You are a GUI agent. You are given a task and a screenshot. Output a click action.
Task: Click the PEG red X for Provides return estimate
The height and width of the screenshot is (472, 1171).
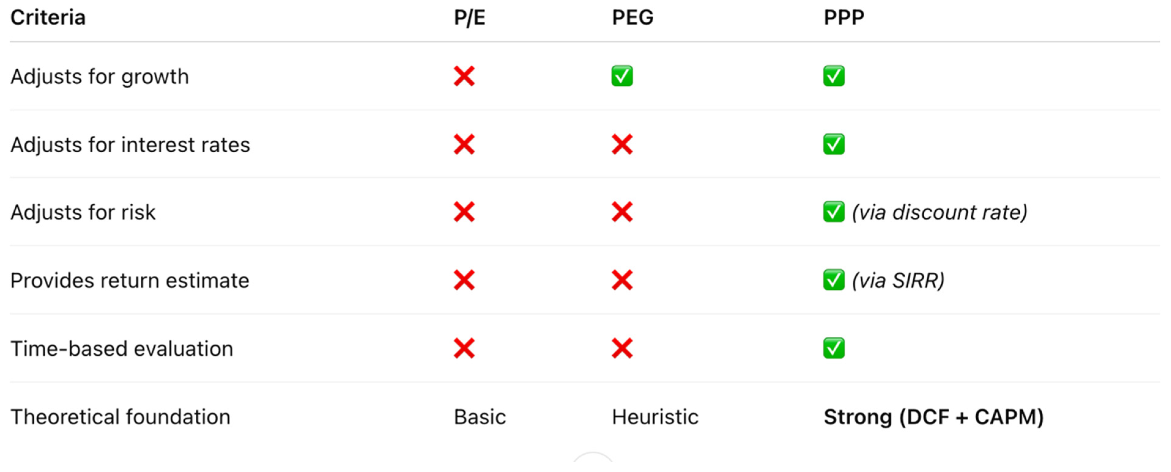(622, 280)
